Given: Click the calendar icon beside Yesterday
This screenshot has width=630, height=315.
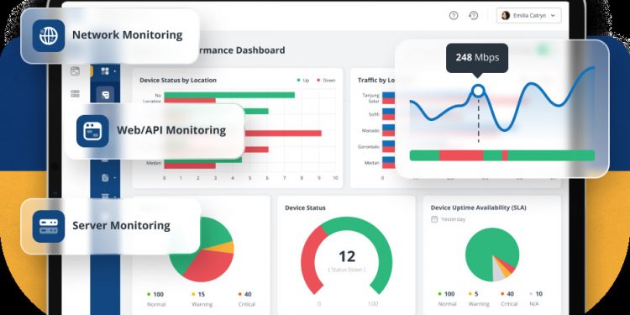Looking at the screenshot, I should pos(434,219).
